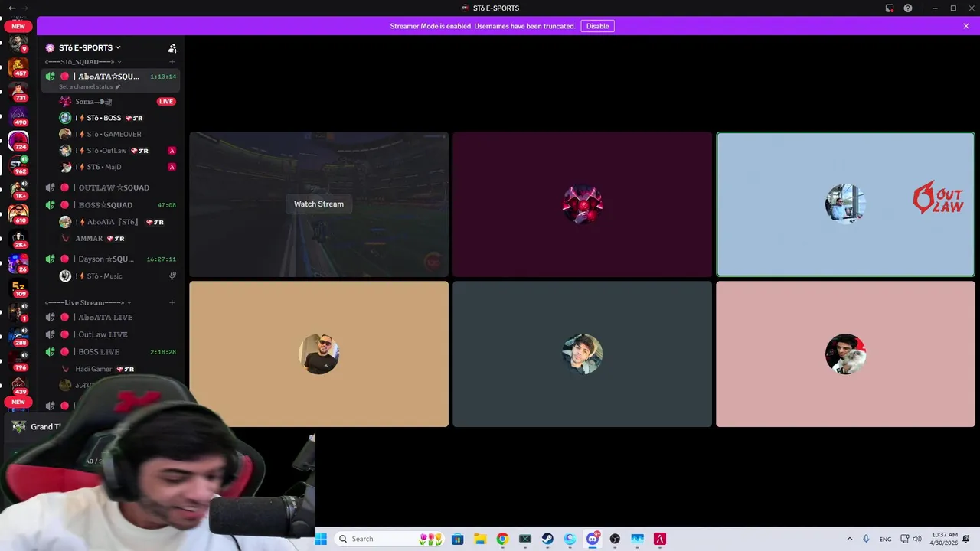This screenshot has width=980, height=551.
Task: Join the OUTLAW SQUAD voice channel
Action: tap(112, 187)
